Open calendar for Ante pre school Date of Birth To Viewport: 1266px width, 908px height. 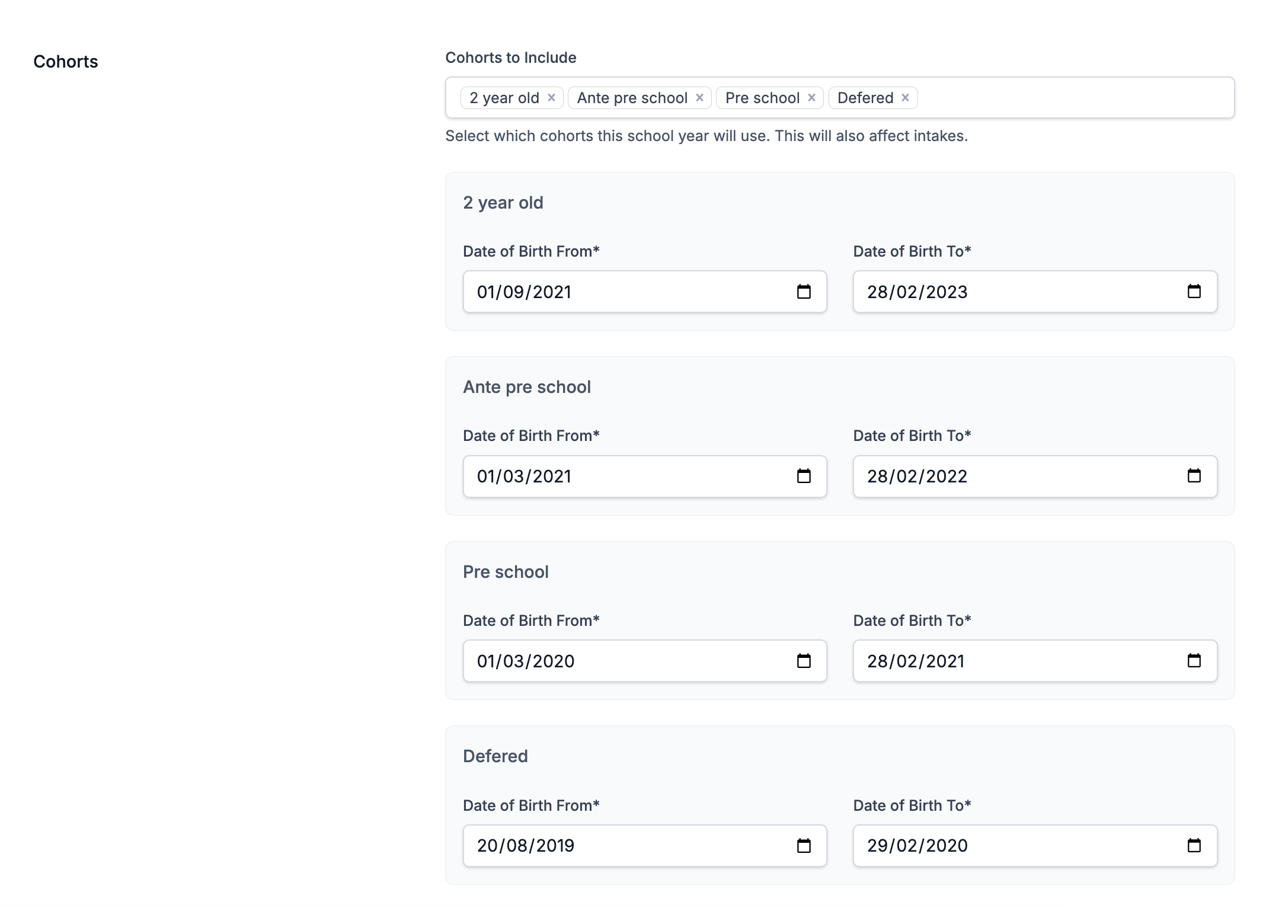click(x=1194, y=476)
